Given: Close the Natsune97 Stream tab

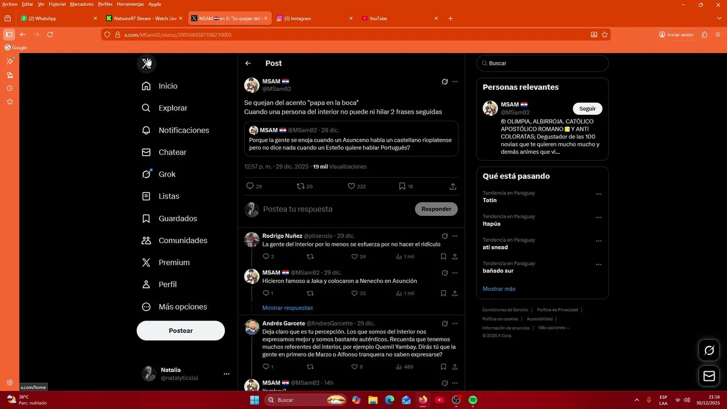Looking at the screenshot, I should pyautogui.click(x=181, y=18).
